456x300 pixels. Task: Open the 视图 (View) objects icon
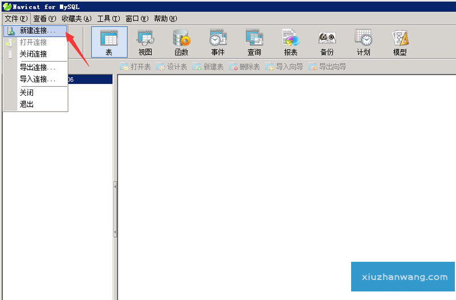point(145,42)
